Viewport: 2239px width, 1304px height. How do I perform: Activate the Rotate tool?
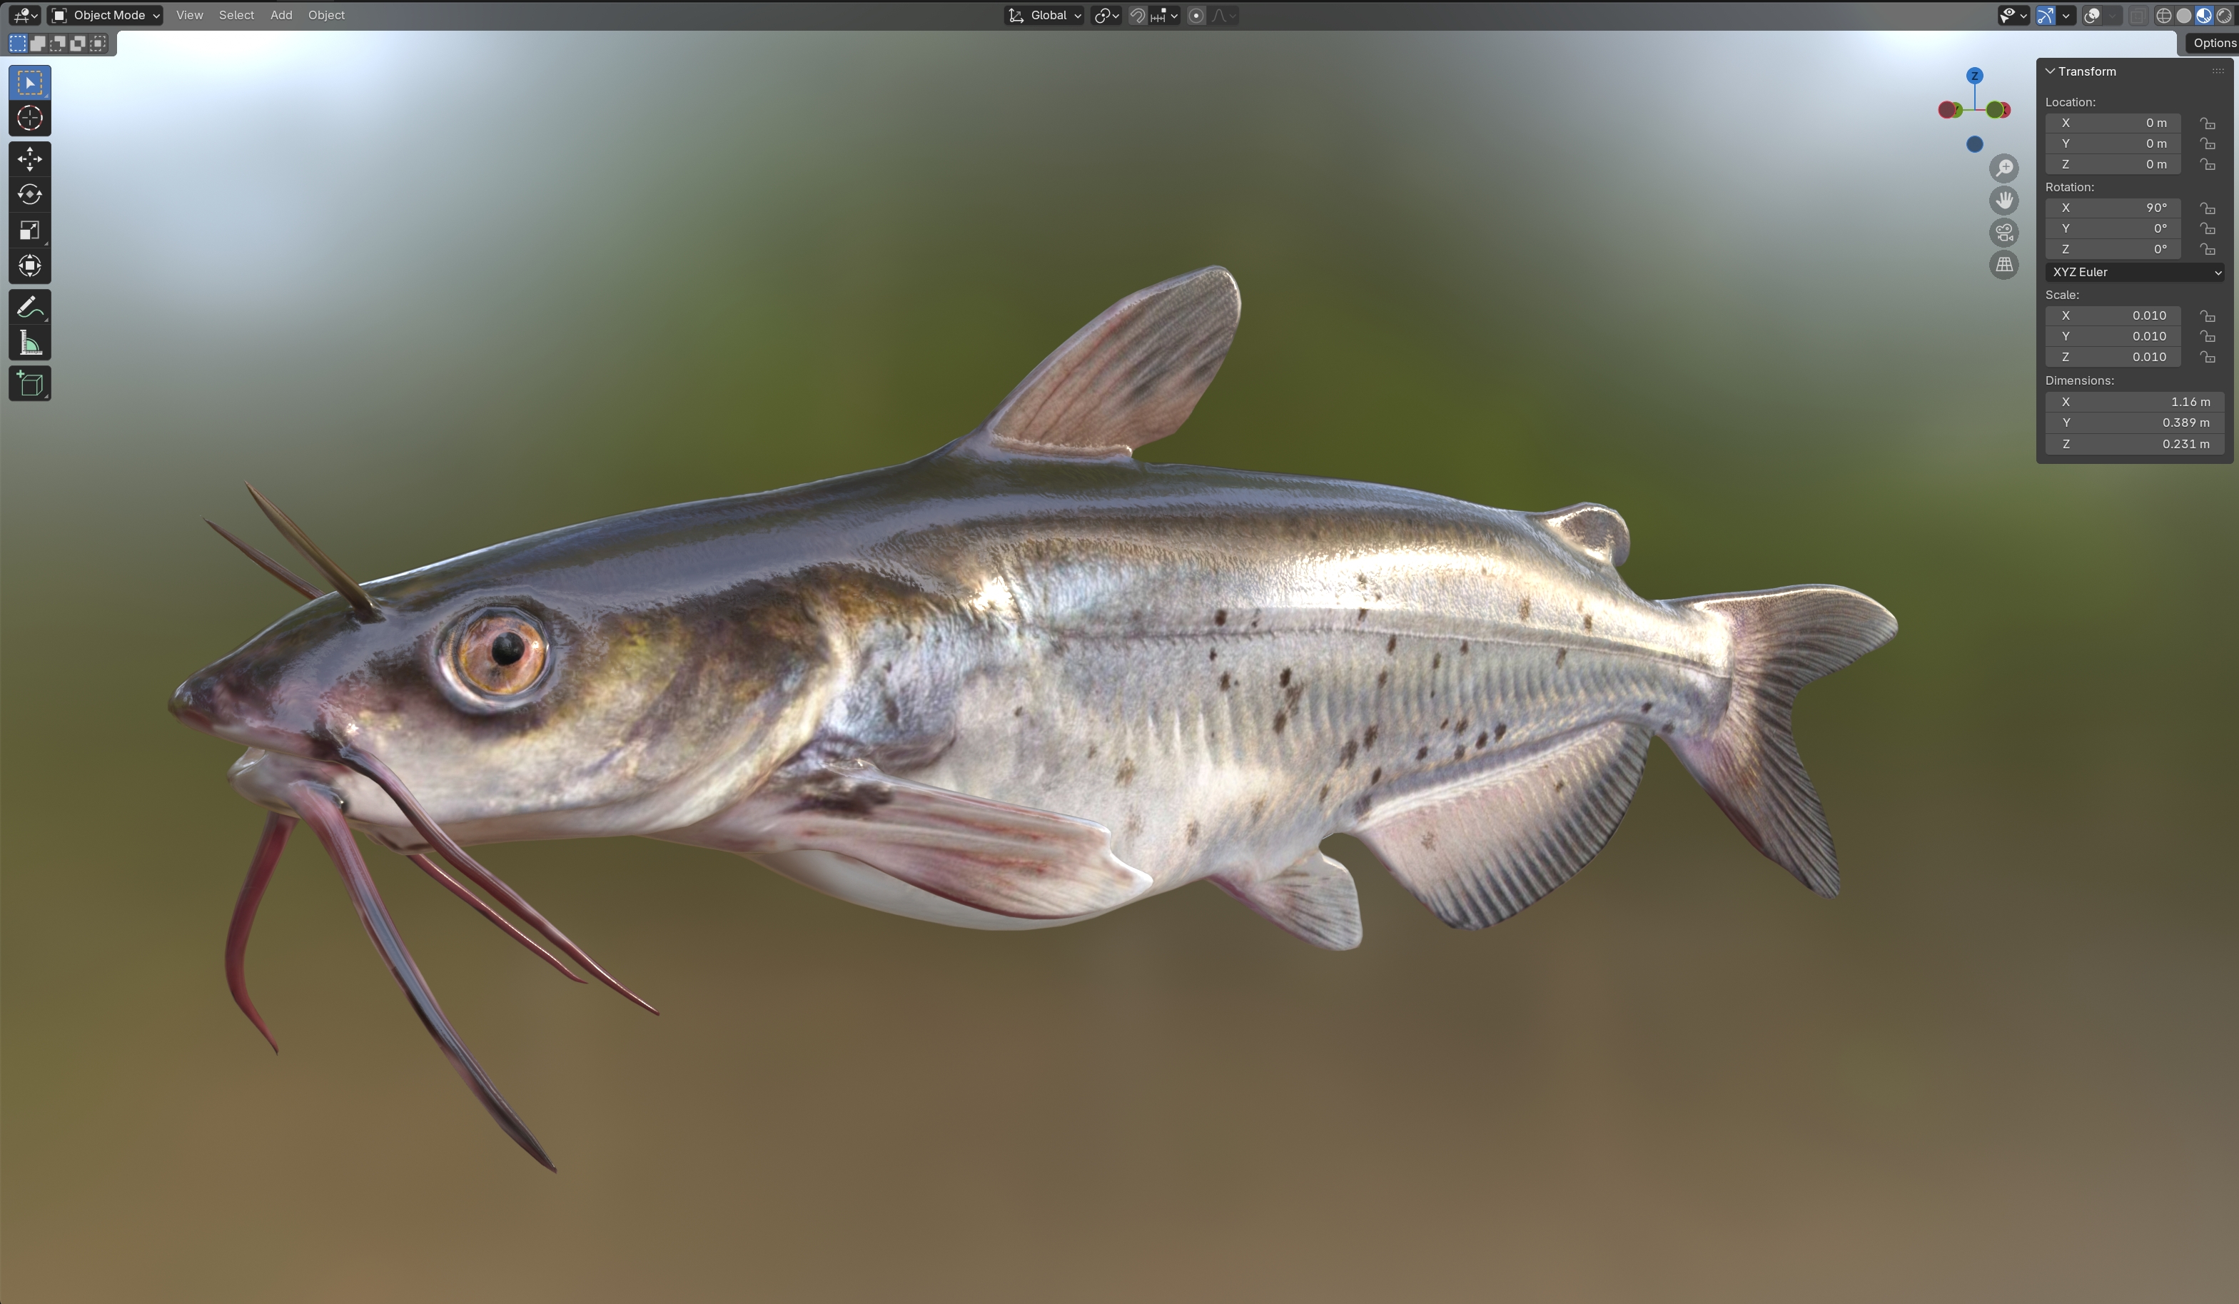(x=29, y=195)
